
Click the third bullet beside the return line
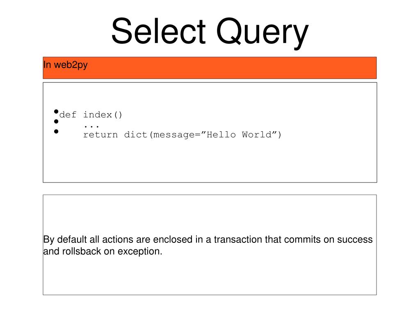pos(56,131)
